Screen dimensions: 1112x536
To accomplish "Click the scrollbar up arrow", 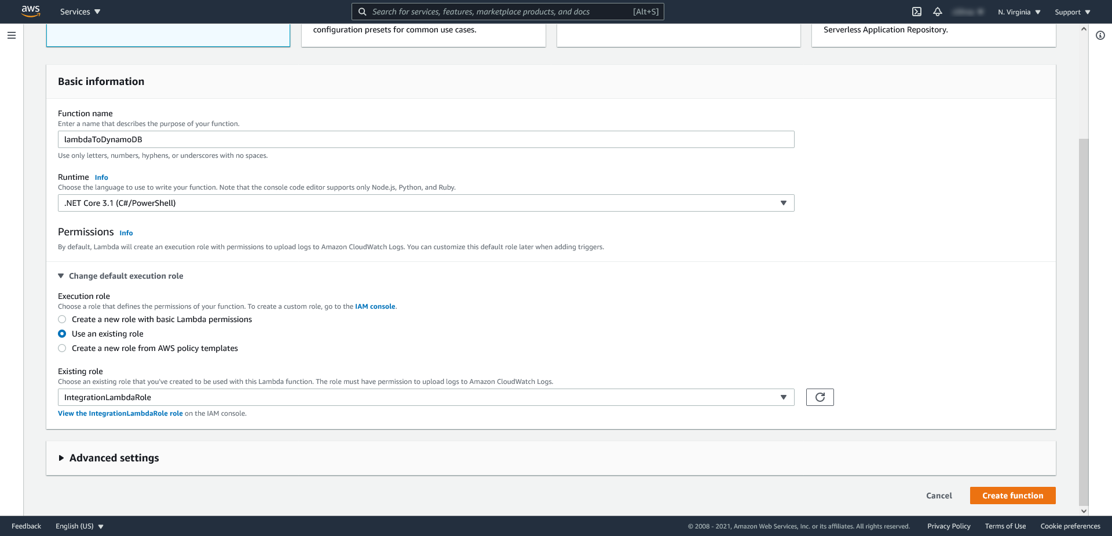I will point(1084,29).
